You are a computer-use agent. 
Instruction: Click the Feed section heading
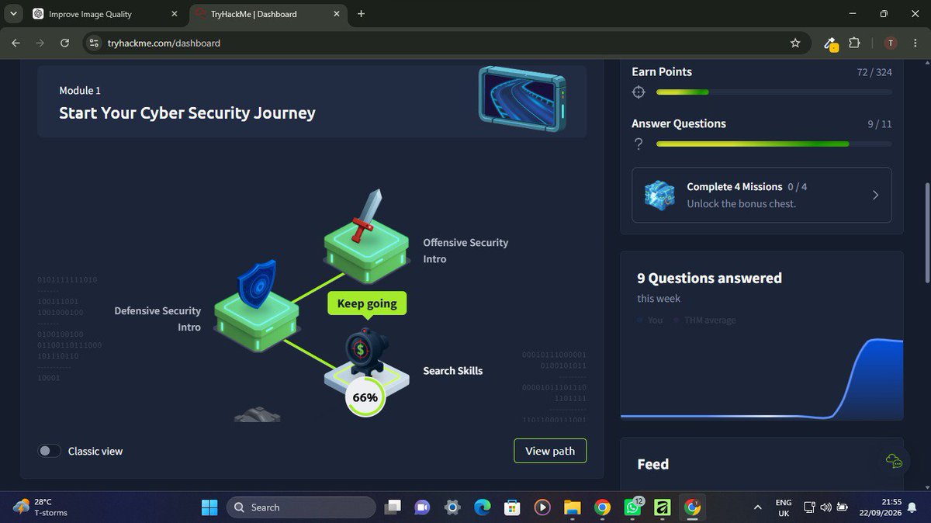(x=652, y=464)
